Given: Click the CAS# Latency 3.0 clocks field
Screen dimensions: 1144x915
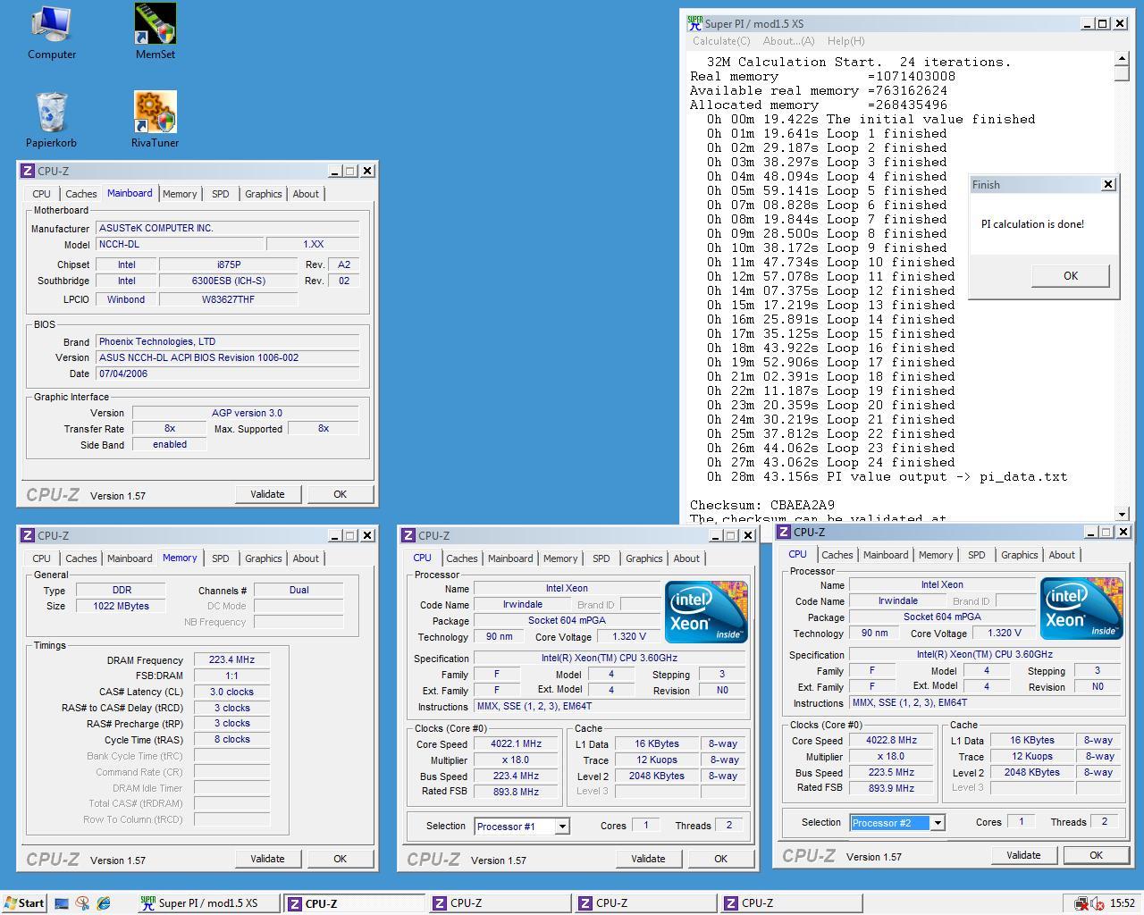Looking at the screenshot, I should (x=231, y=693).
